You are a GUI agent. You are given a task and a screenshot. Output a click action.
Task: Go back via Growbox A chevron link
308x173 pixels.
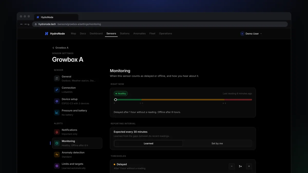[x=60, y=48]
